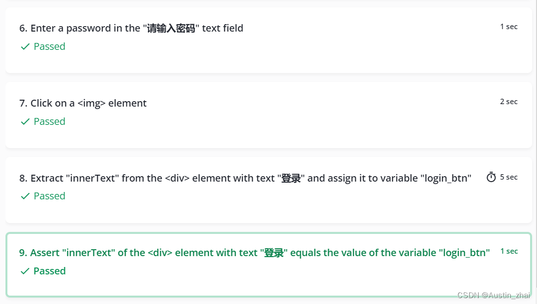Click the CSDN @Austin_zhai watermark
Image resolution: width=537 pixels, height=304 pixels.
point(493,295)
